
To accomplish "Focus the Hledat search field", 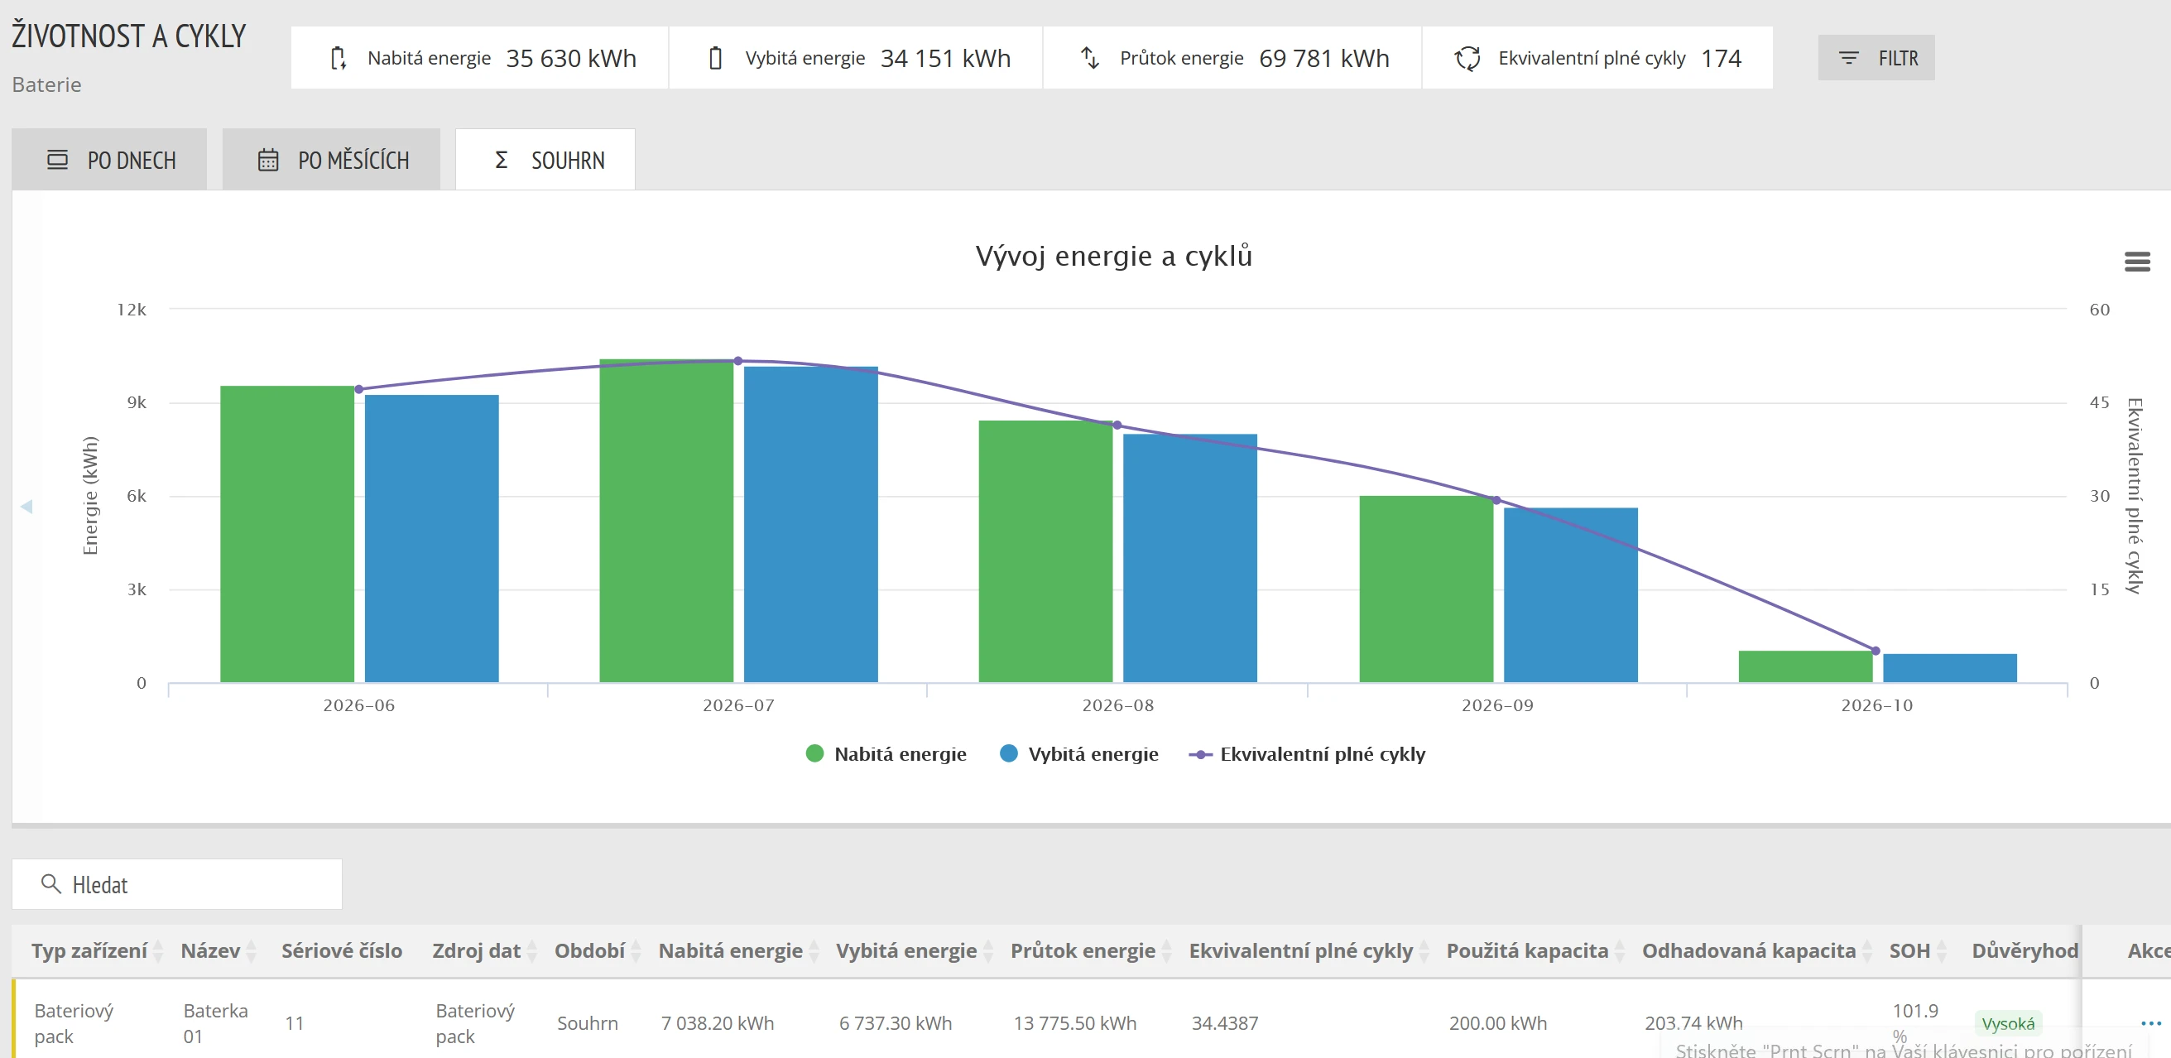I will pyautogui.click(x=177, y=883).
